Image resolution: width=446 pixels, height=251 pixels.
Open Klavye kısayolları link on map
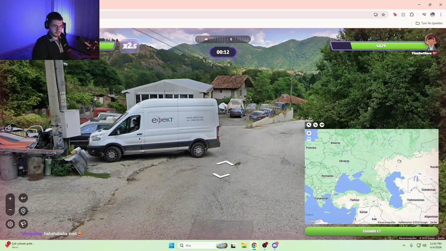(386, 222)
